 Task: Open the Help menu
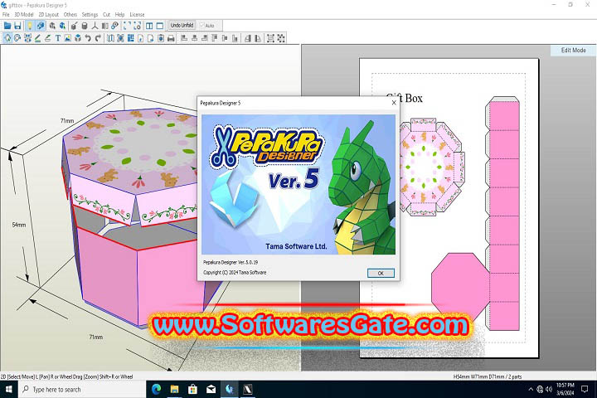coord(120,14)
